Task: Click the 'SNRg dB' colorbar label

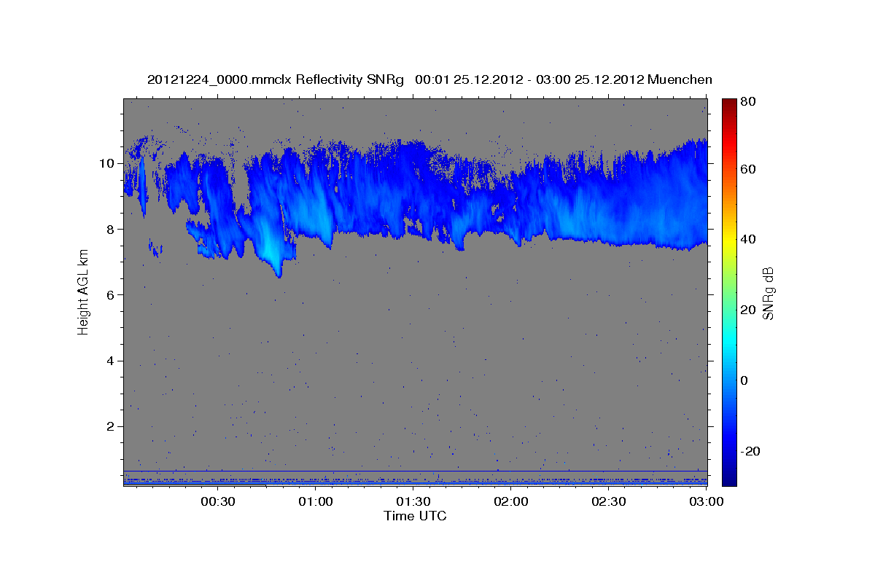Action: tap(768, 293)
